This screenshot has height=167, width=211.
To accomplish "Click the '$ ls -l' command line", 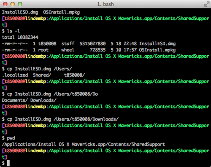I will click(11, 31).
